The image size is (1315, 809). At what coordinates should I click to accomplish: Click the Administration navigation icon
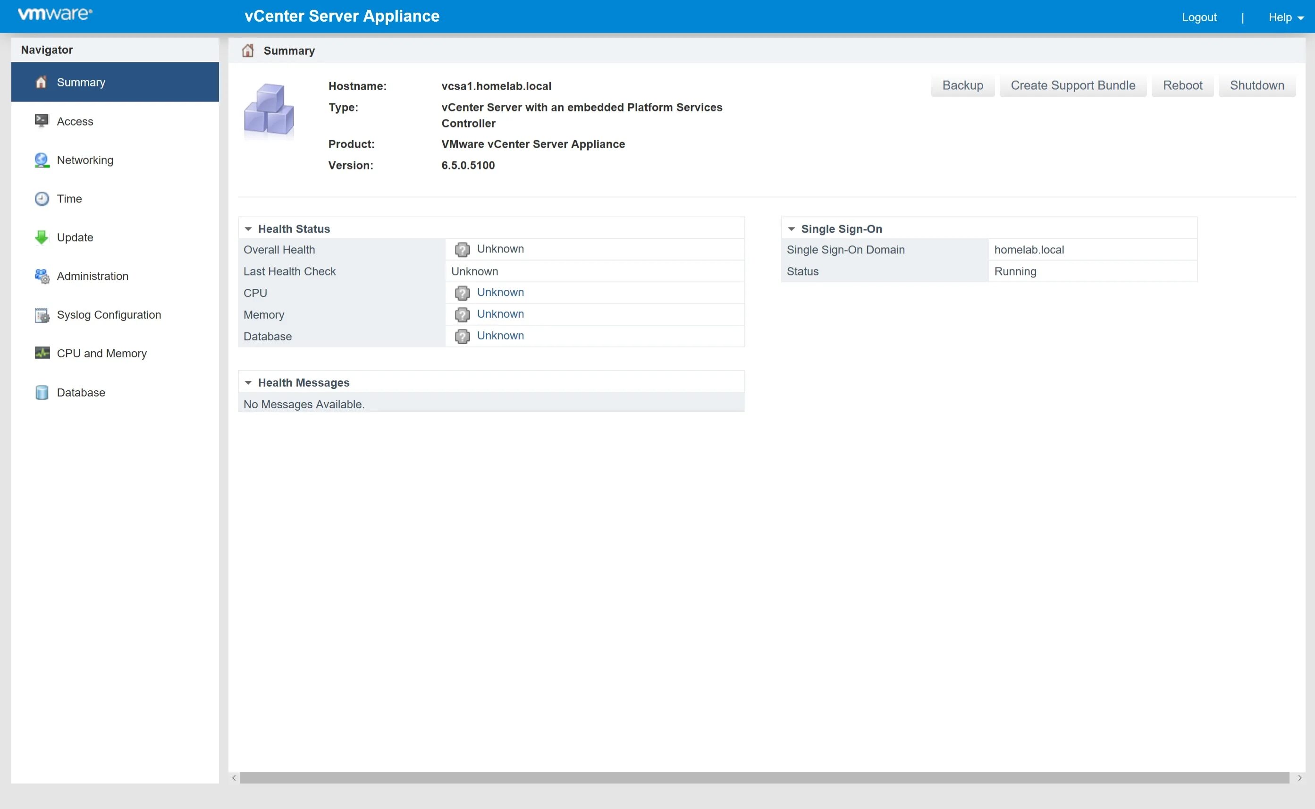point(42,275)
